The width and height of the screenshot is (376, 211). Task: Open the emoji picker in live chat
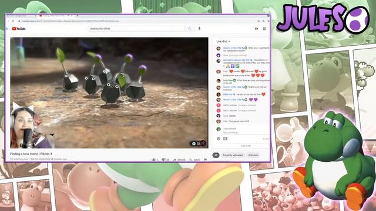(219, 139)
